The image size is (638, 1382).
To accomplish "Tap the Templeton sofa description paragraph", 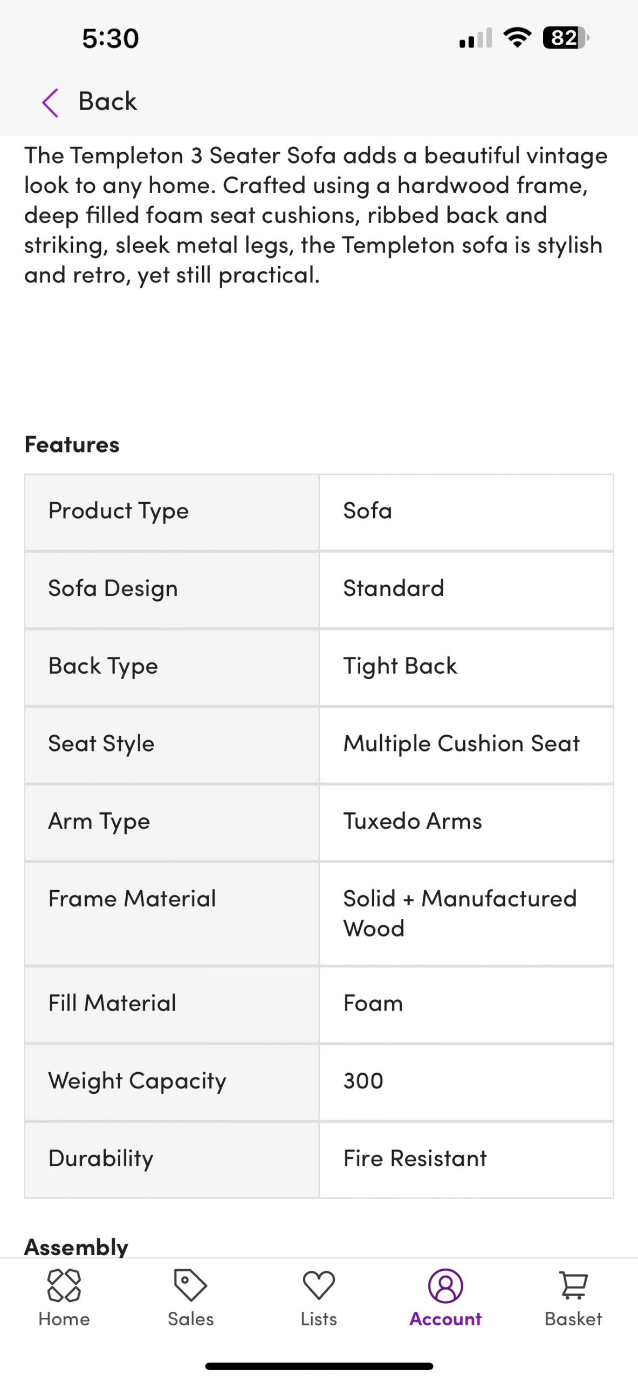I will [x=315, y=215].
